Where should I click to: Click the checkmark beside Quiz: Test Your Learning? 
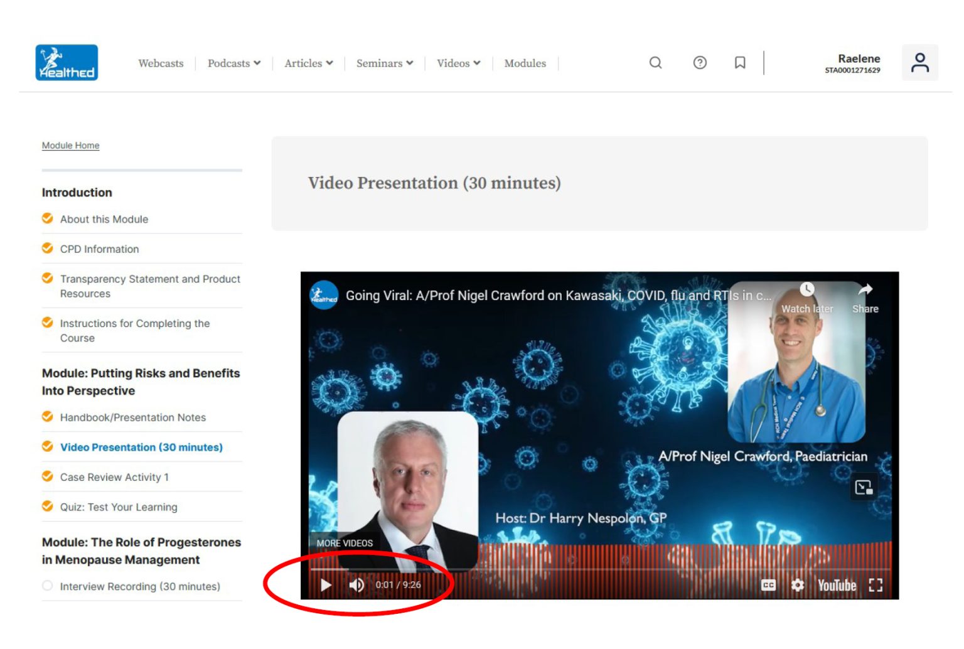47,506
